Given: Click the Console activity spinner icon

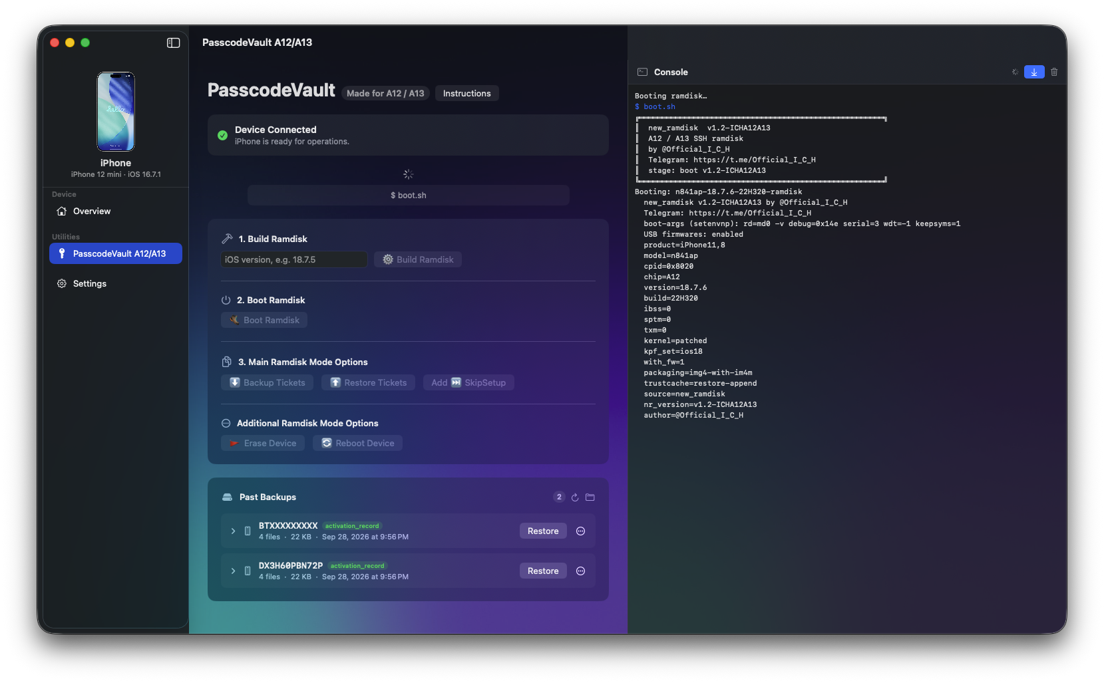Looking at the screenshot, I should pyautogui.click(x=1015, y=72).
